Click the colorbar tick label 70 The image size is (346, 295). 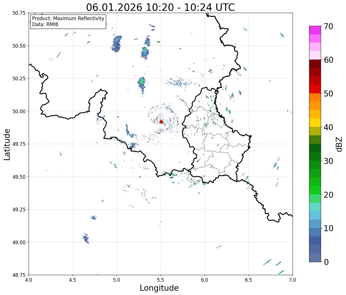pyautogui.click(x=328, y=26)
